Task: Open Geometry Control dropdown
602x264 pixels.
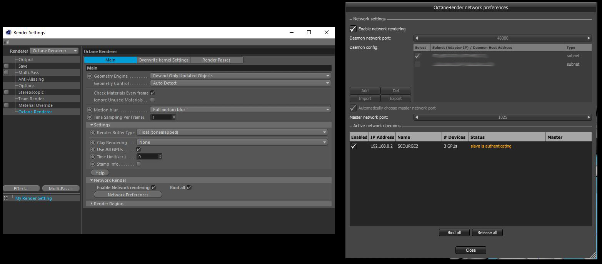Action: click(x=240, y=83)
